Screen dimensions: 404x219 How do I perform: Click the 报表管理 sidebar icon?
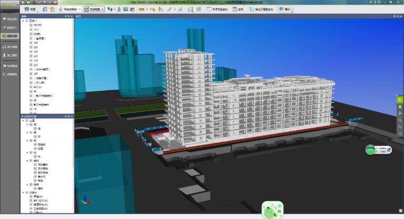(9, 75)
